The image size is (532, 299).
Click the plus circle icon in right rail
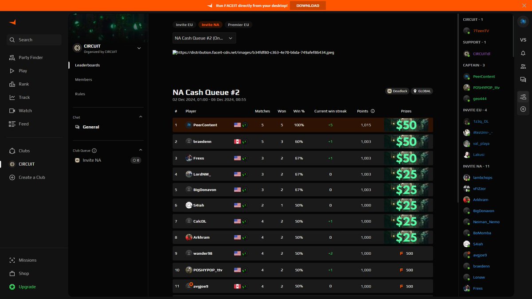(523, 109)
